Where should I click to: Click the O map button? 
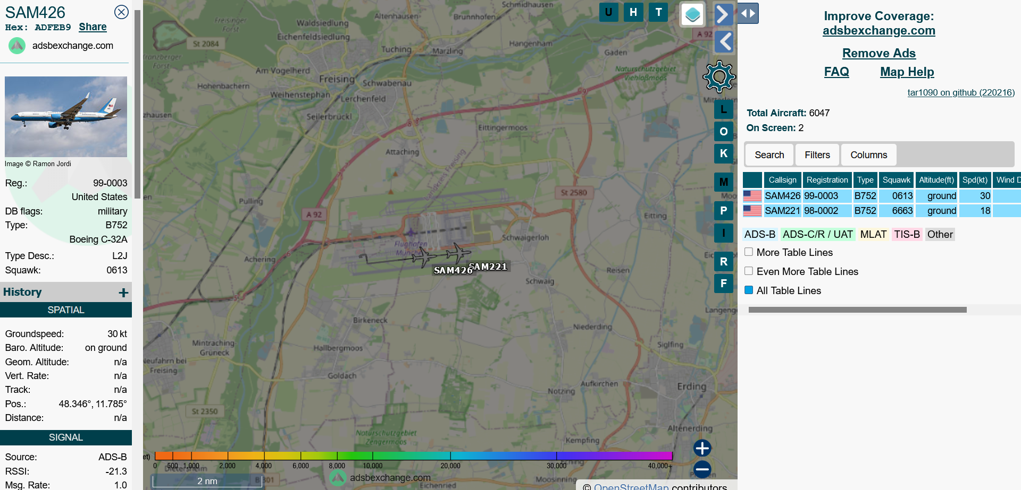point(724,132)
